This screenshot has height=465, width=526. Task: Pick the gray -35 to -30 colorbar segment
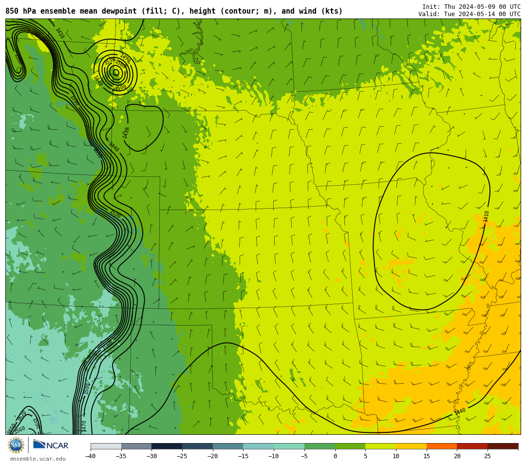point(136,446)
